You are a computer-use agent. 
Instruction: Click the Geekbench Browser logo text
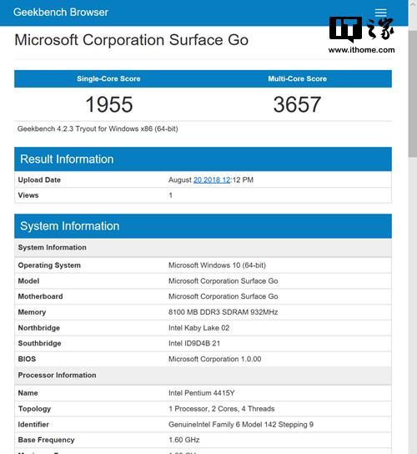[61, 13]
